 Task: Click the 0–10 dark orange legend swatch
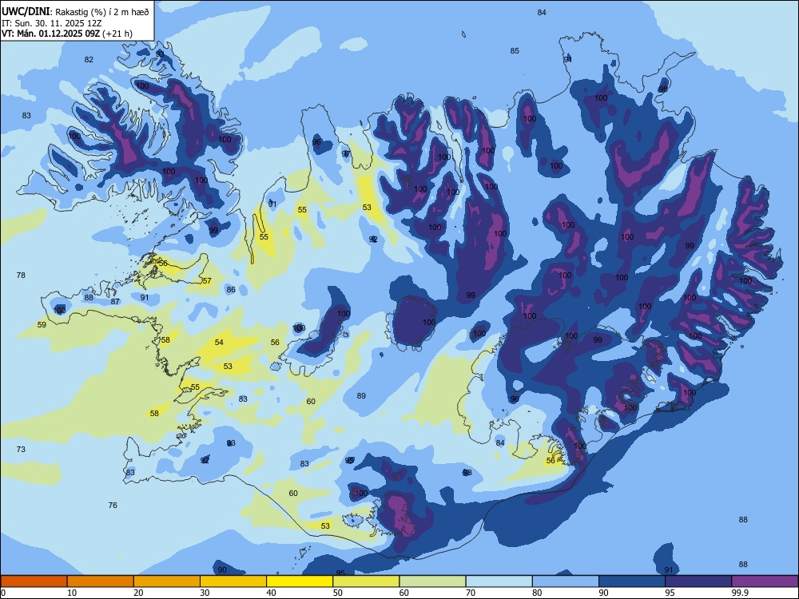pyautogui.click(x=34, y=581)
